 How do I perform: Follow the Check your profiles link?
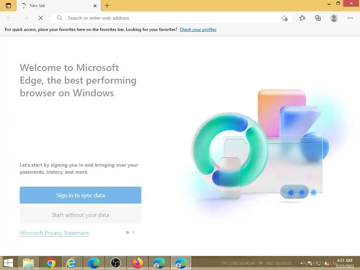[198, 30]
